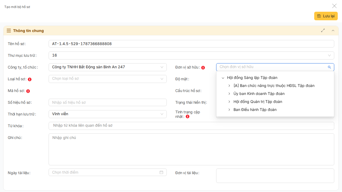This screenshot has width=342, height=192.
Task: Open the Chọn loại hồ sơ dropdown
Action: (x=108, y=79)
